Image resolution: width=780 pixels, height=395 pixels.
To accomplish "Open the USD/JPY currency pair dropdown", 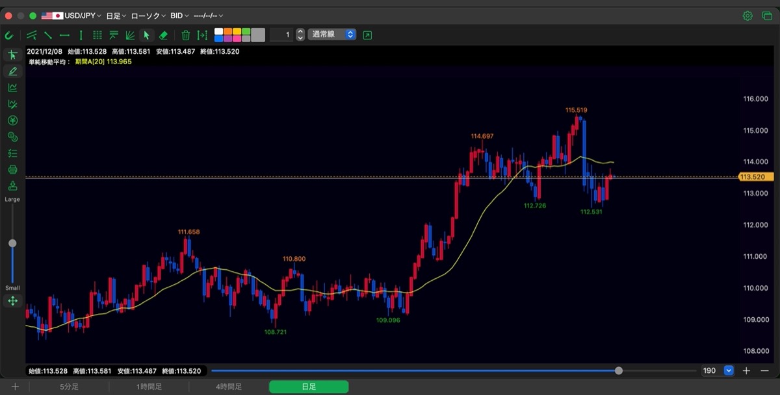I will [x=71, y=16].
